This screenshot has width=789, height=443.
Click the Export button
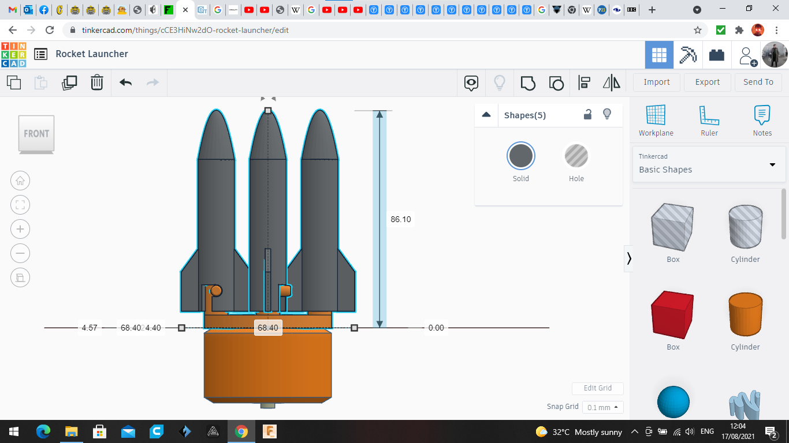click(707, 82)
